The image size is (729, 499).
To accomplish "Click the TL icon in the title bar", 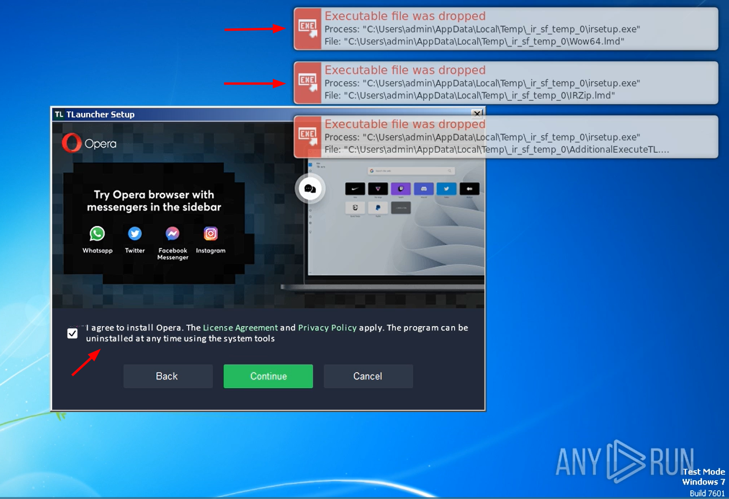I will pos(59,114).
